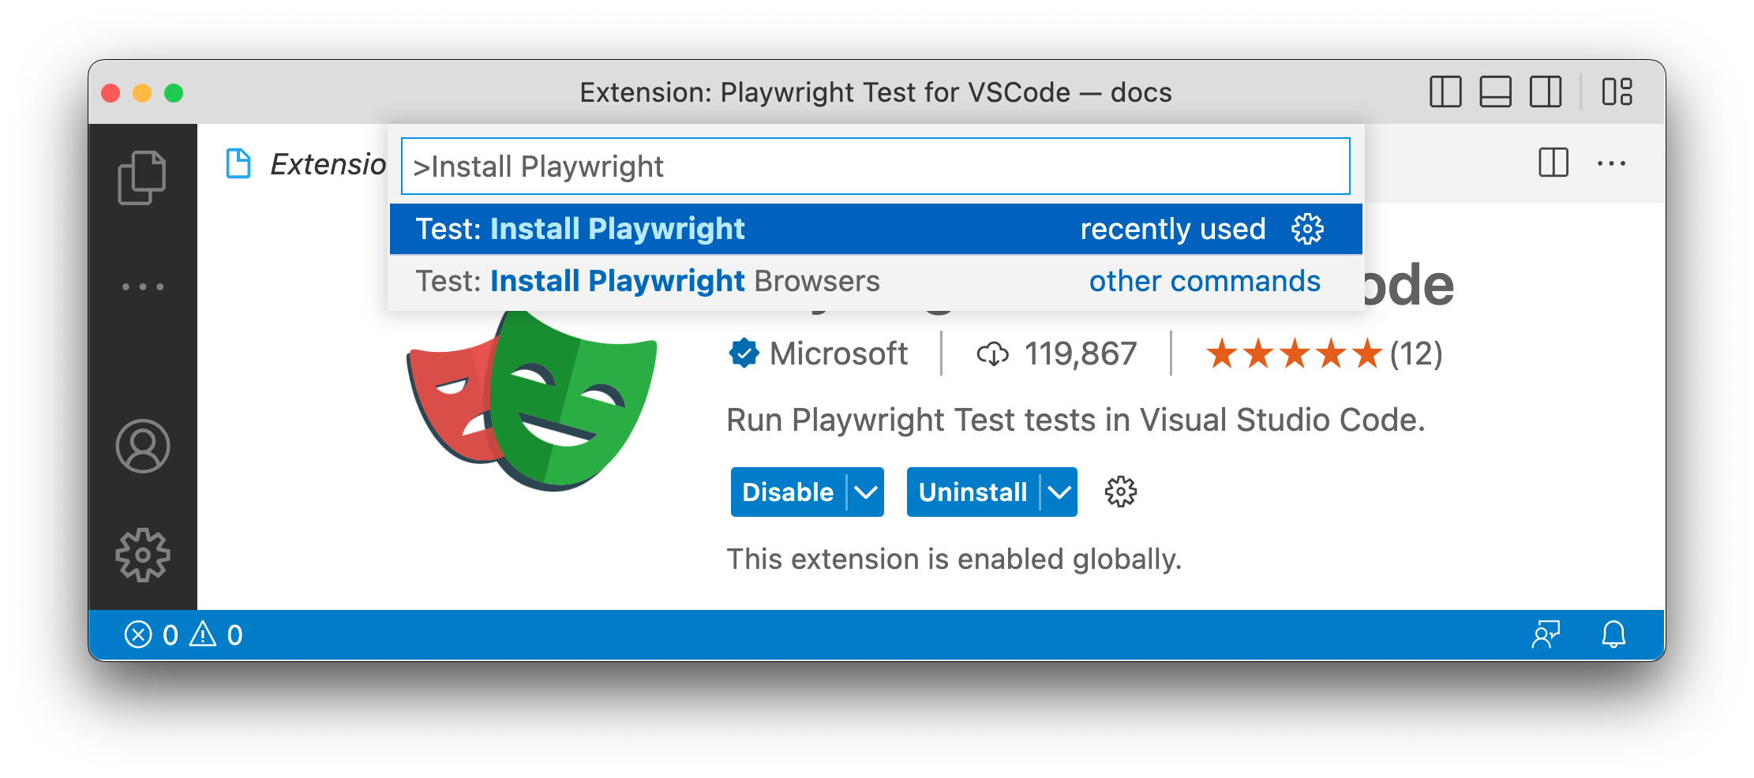Open extension settings gear beside Uninstall
The height and width of the screenshot is (778, 1754).
pos(1120,492)
